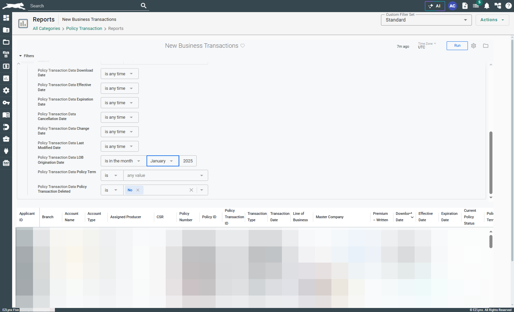This screenshot has height=312, width=514.
Task: Open the All Categories breadcrumb link
Action: [46, 29]
